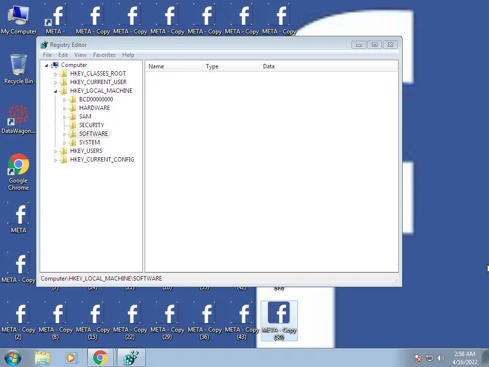The height and width of the screenshot is (367, 489).
Task: Click the taskbar clock showing 2:58 AM
Action: 465,358
